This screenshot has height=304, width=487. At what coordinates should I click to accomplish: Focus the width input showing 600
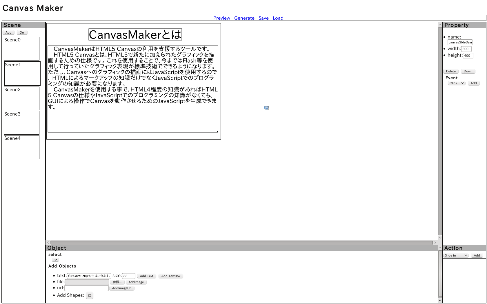point(466,49)
